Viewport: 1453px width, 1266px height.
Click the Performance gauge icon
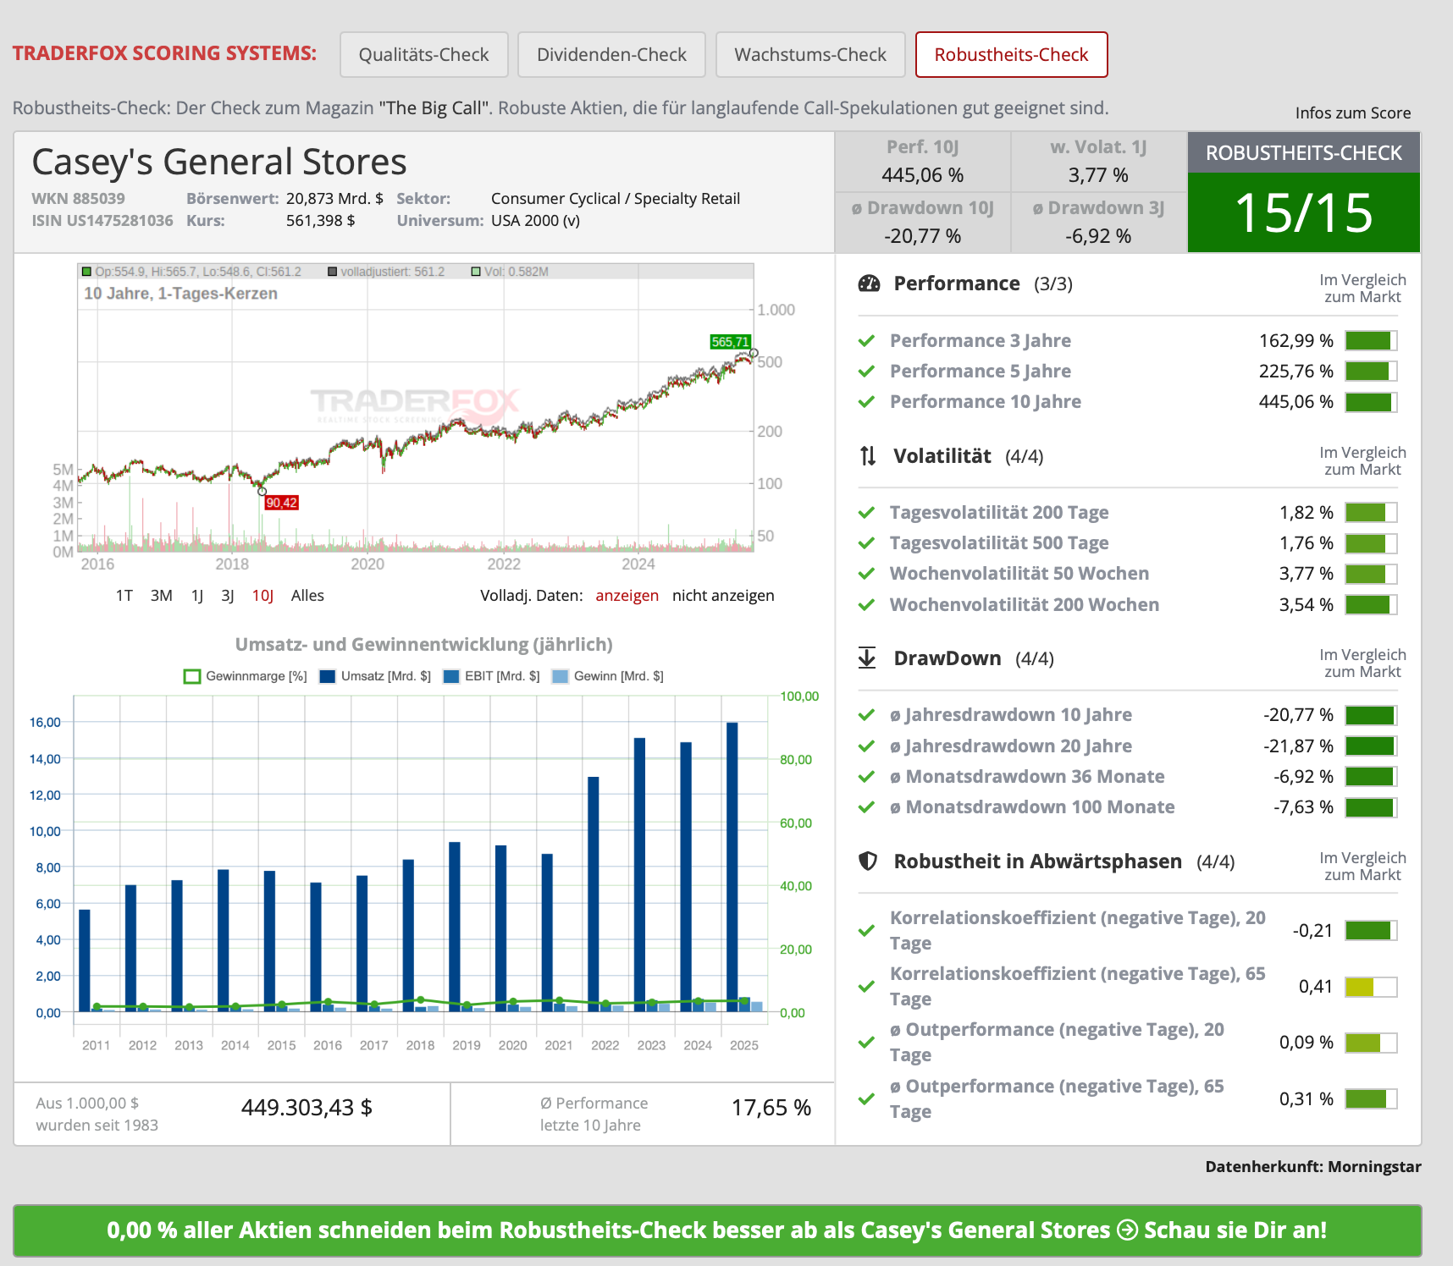(x=869, y=283)
